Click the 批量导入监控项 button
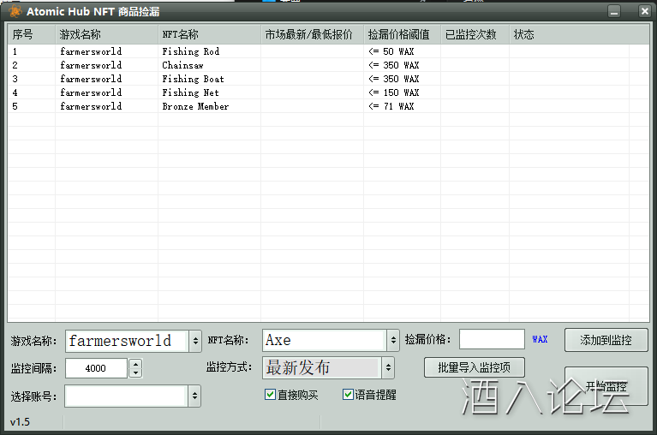 [x=475, y=367]
